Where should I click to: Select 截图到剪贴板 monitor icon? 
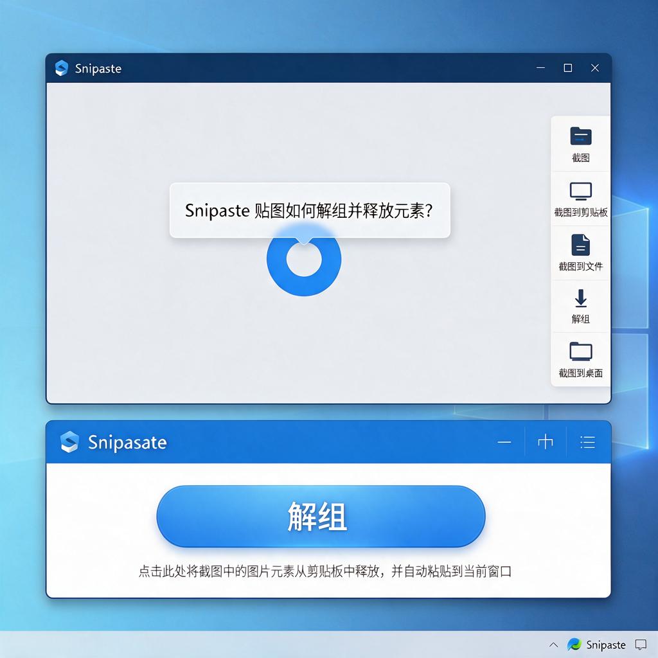581,191
